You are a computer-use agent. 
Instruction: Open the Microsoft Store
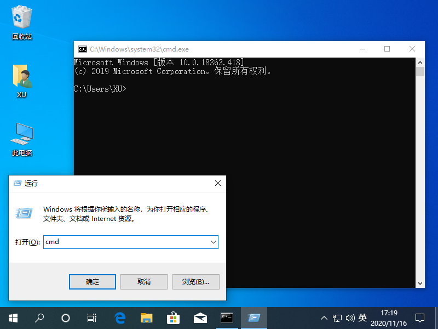(x=174, y=318)
